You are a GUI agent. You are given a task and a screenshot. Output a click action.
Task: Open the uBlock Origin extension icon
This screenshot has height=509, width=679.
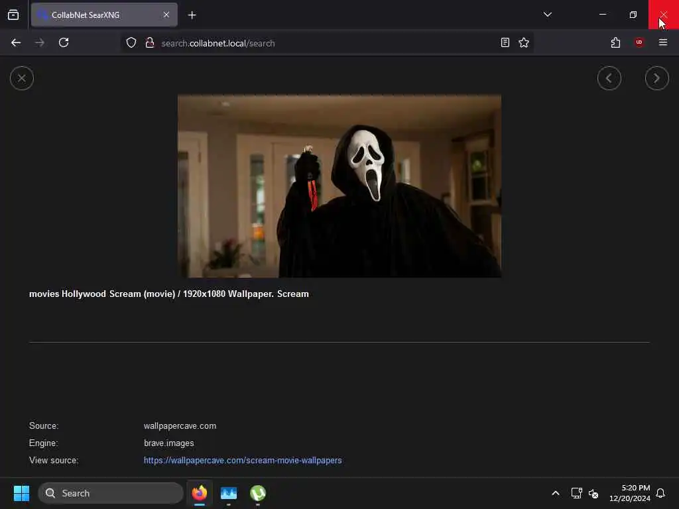pos(639,42)
